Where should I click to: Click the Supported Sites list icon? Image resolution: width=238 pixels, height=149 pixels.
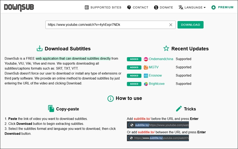(87, 7)
